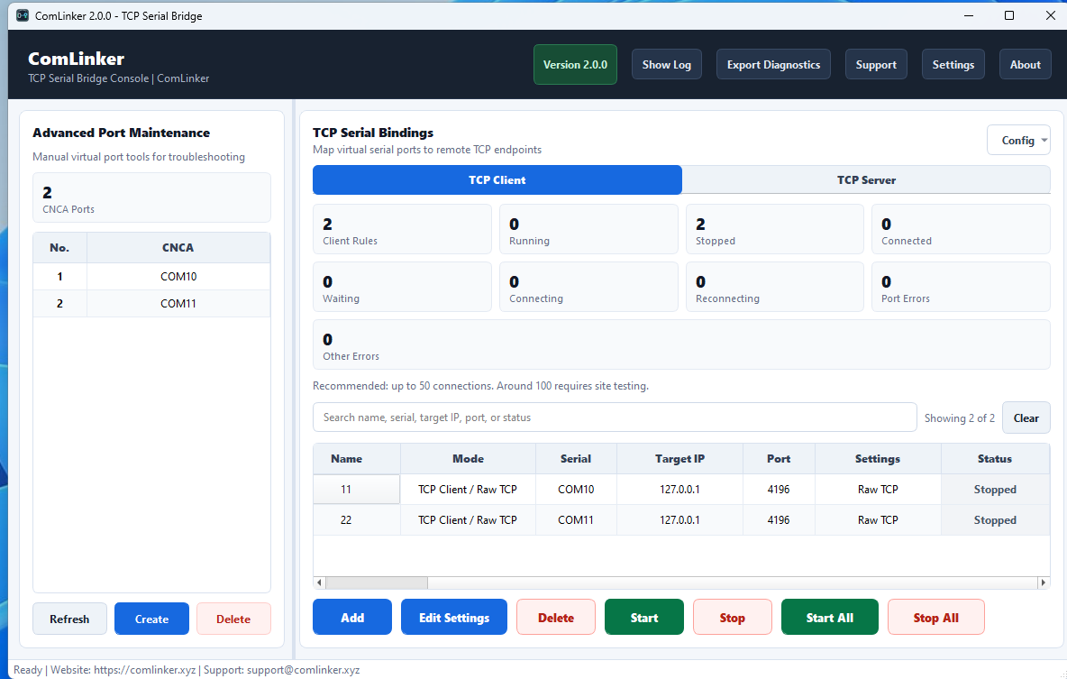The height and width of the screenshot is (679, 1067).
Task: Expand the Config dropdown
Action: [1018, 141]
